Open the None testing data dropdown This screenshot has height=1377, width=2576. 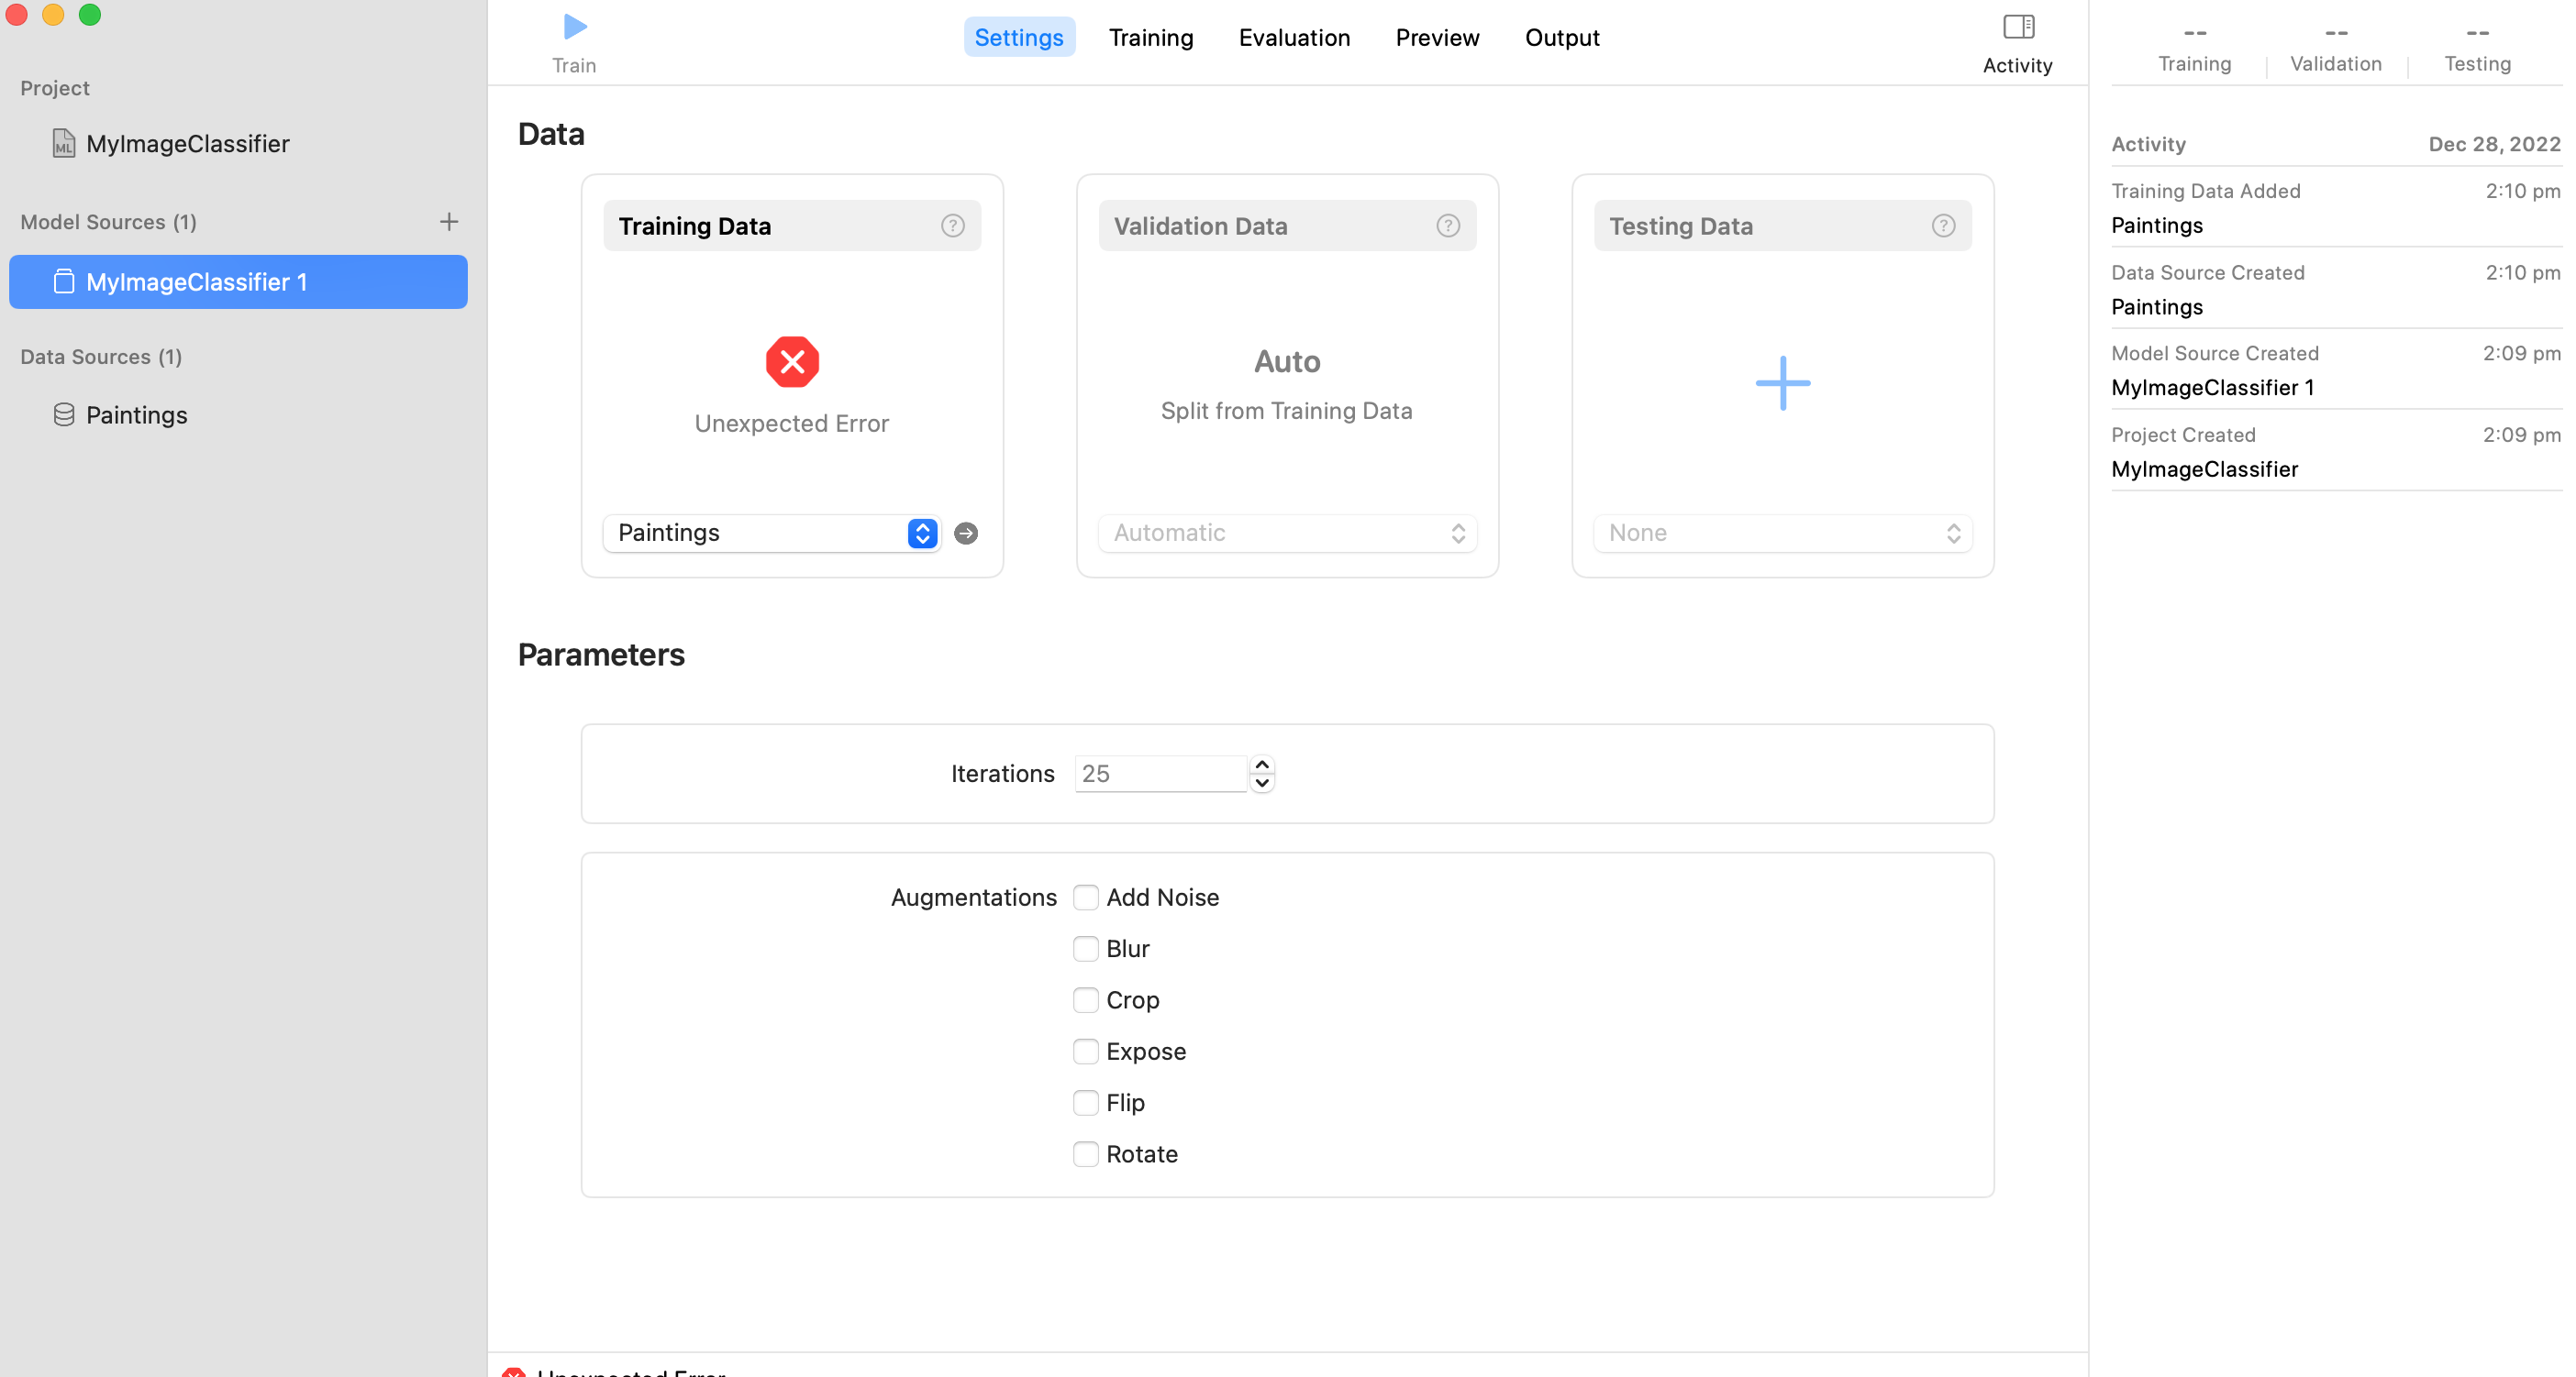coord(1782,534)
